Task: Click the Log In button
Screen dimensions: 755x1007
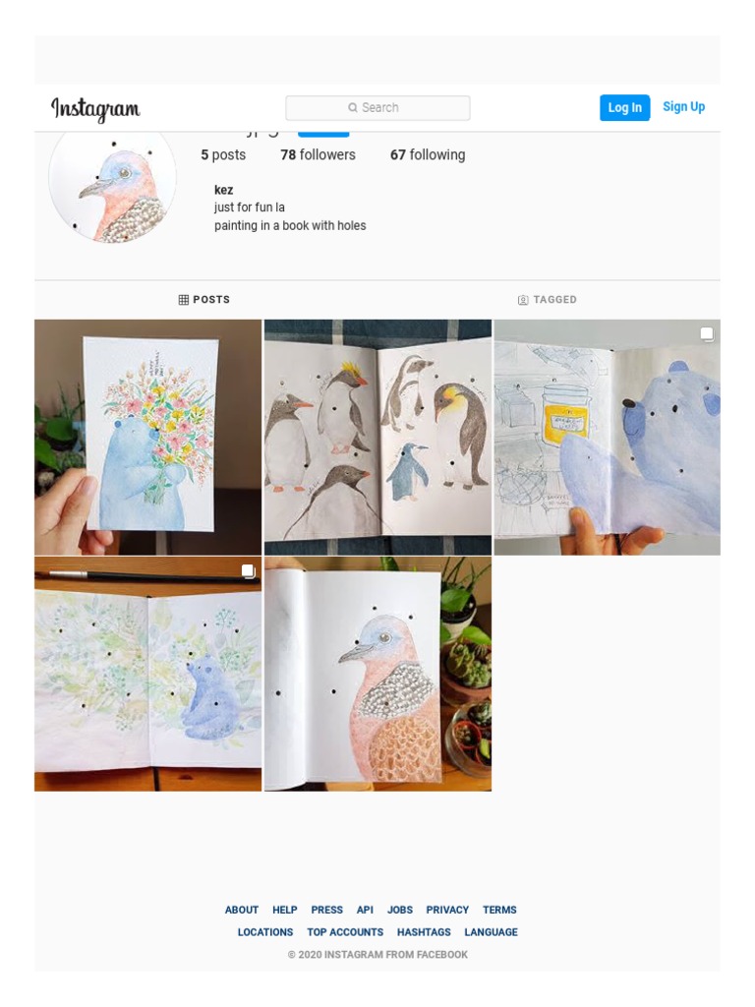Action: 624,108
